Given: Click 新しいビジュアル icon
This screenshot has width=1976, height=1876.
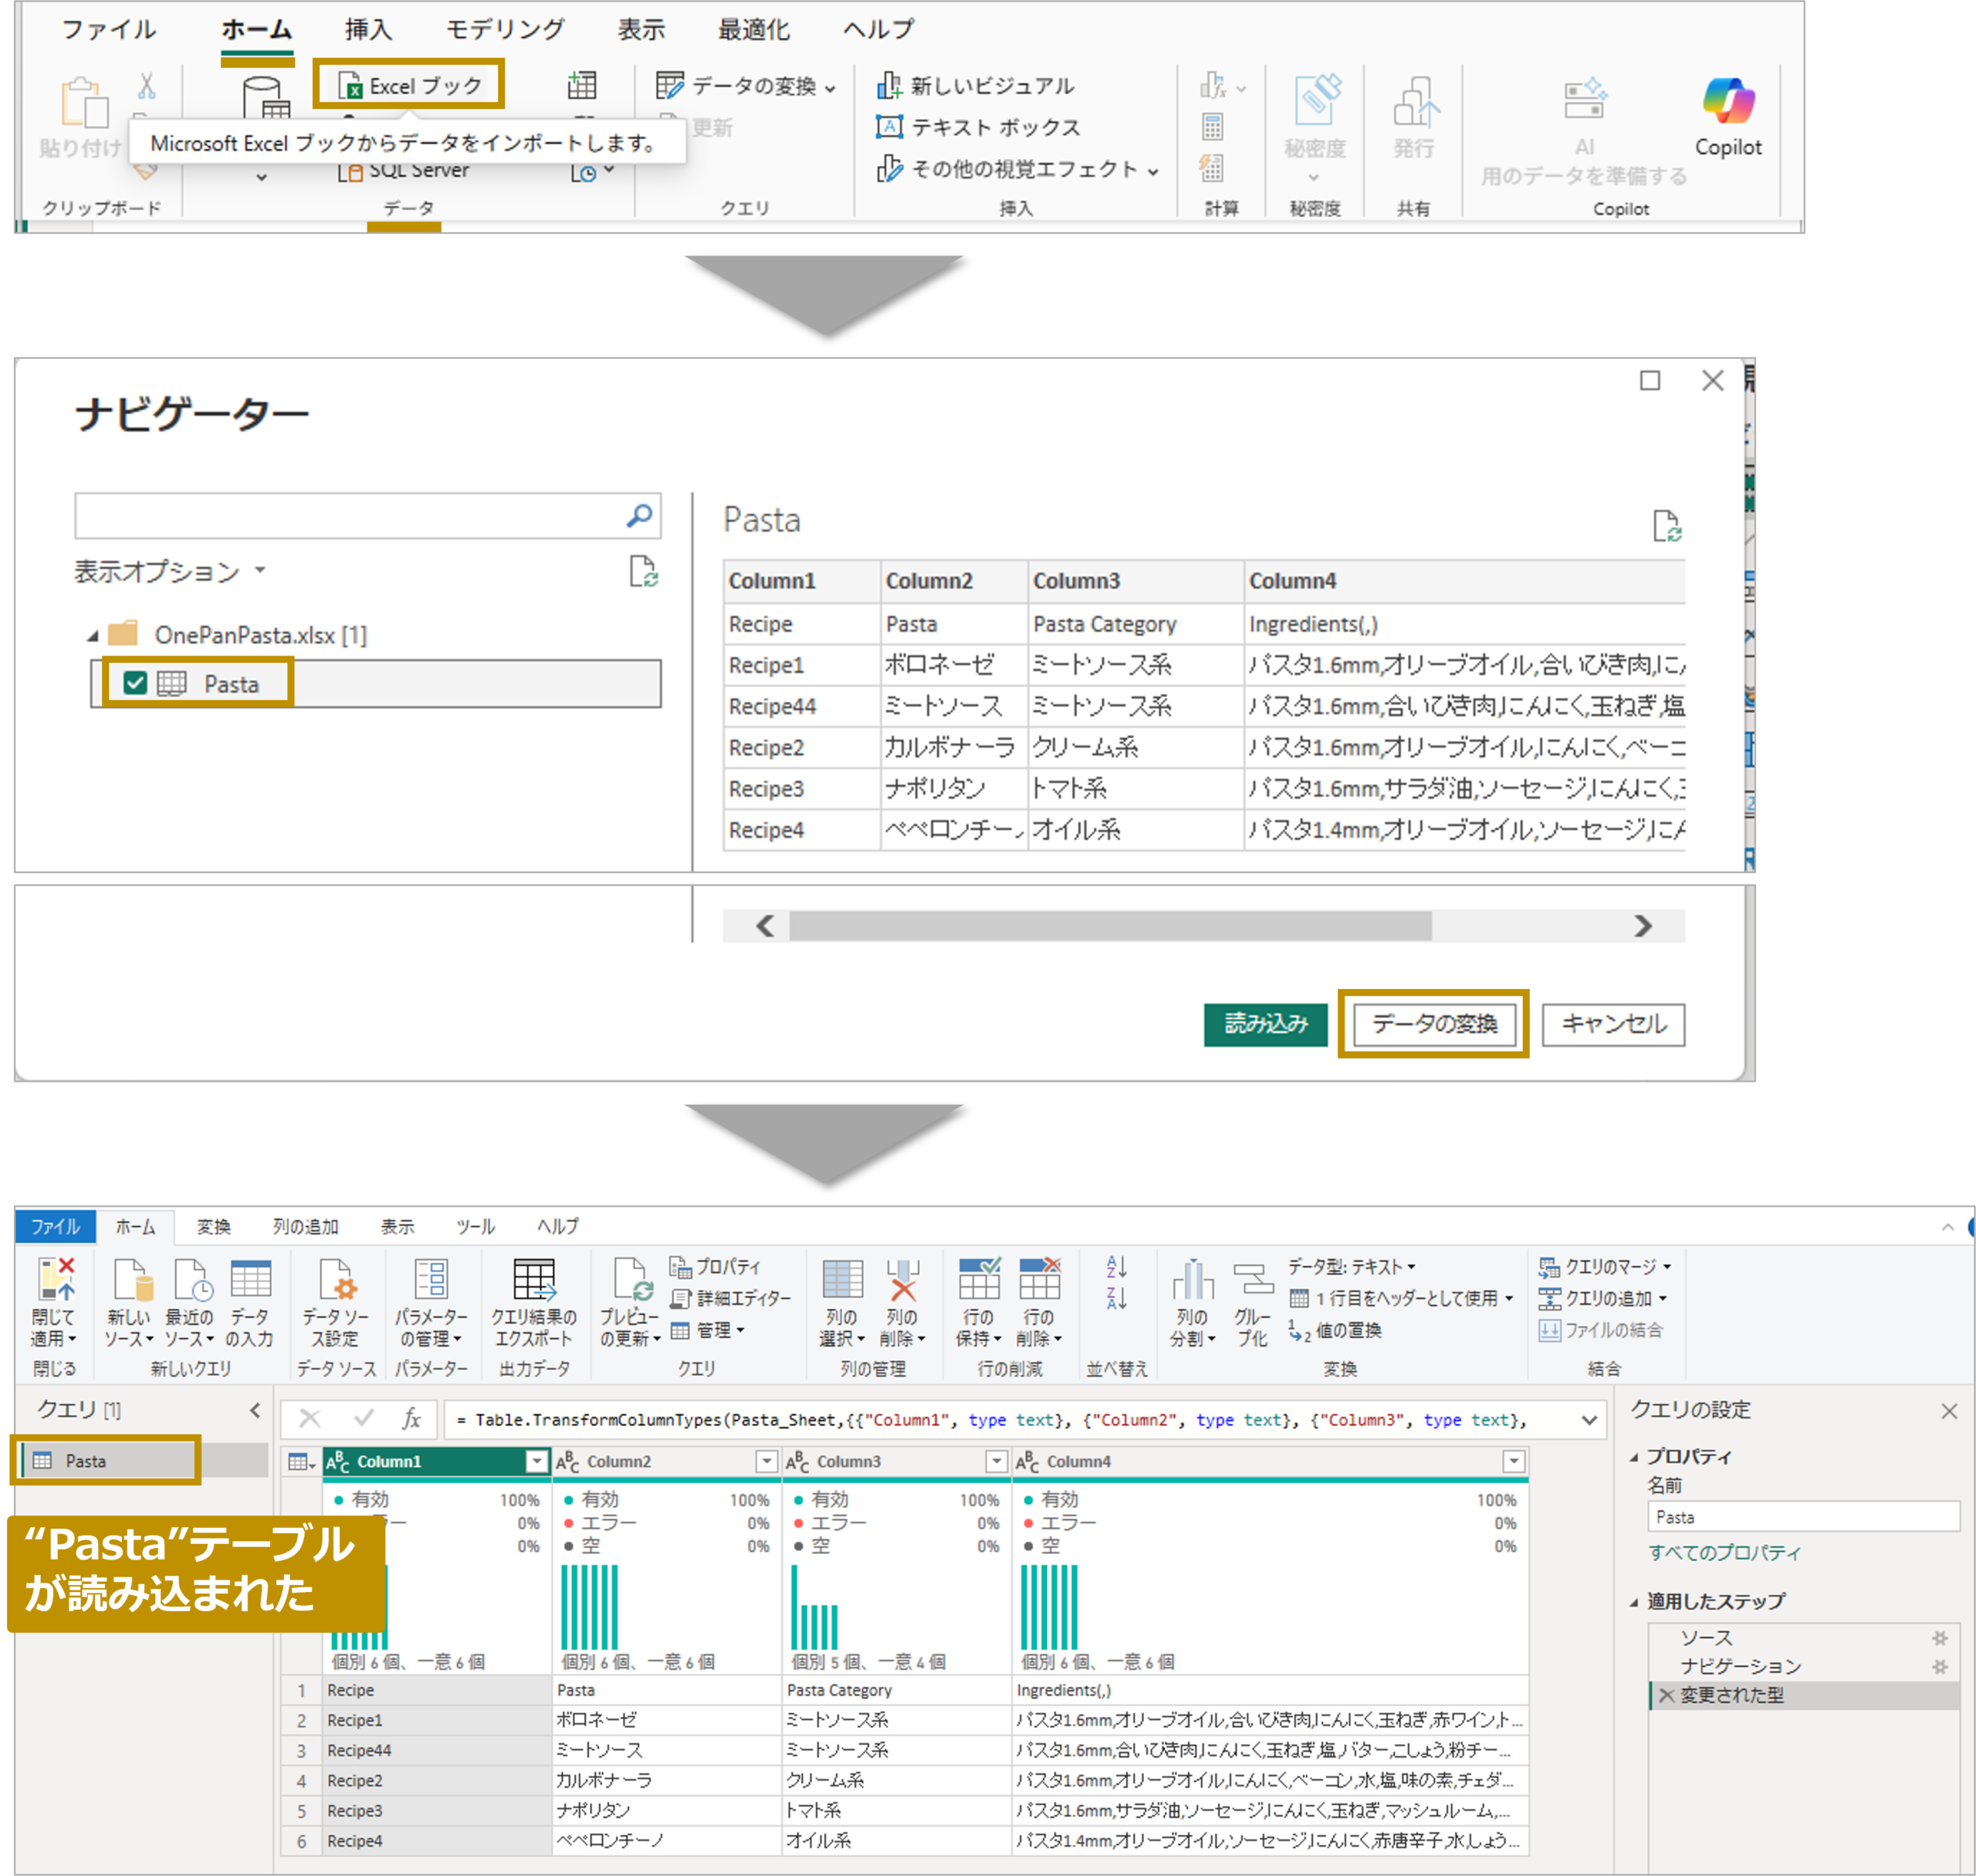Looking at the screenshot, I should point(888,86).
